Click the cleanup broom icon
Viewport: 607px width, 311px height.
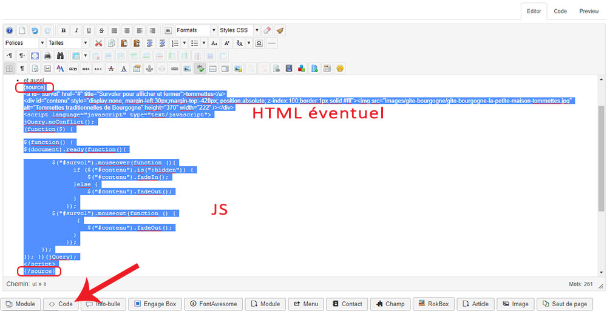[280, 30]
